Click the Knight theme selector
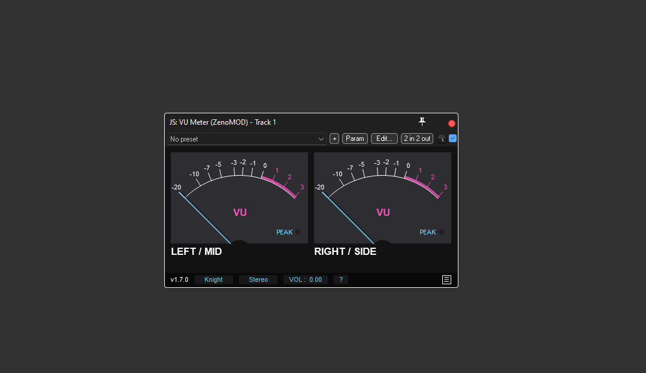Screen dimensions: 646x373 click(213, 280)
